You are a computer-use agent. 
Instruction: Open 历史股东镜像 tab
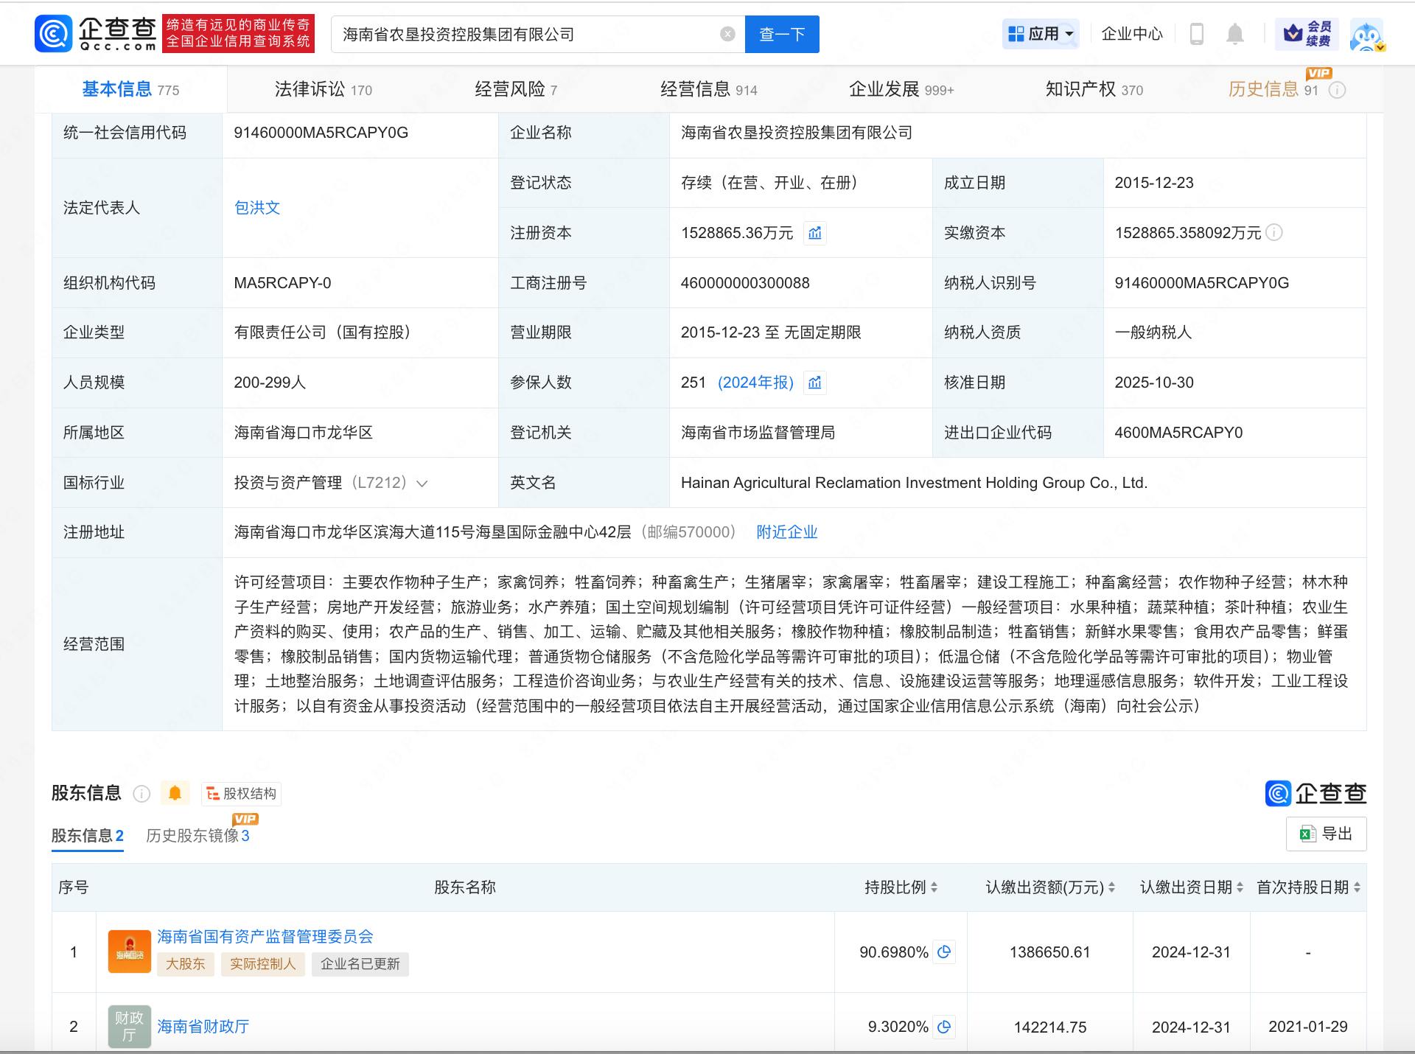pos(198,836)
